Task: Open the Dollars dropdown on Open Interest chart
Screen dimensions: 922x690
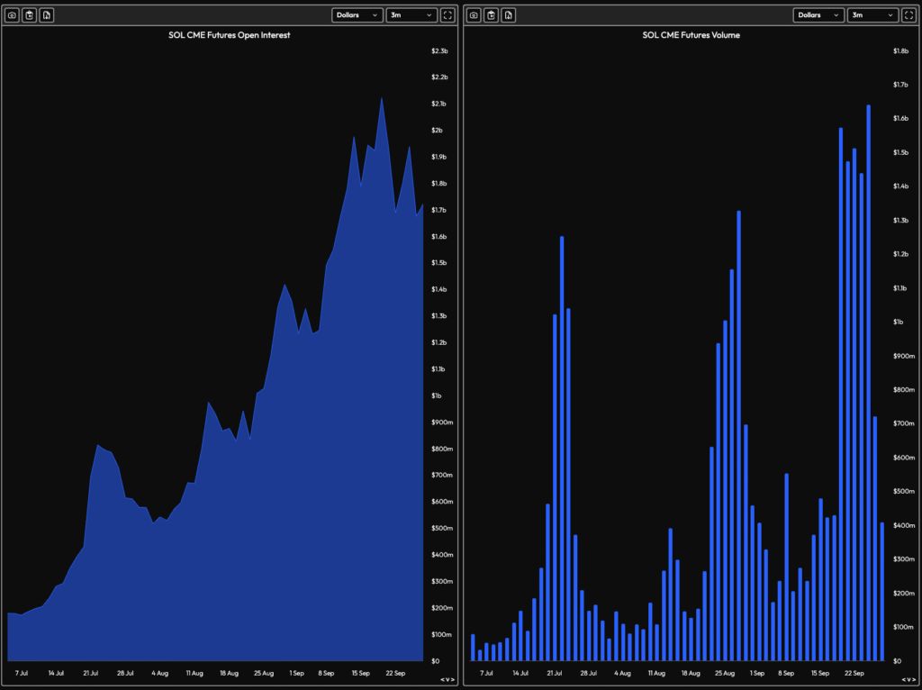Action: 357,15
